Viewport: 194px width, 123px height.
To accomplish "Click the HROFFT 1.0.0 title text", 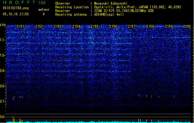I will (x=24, y=2).
